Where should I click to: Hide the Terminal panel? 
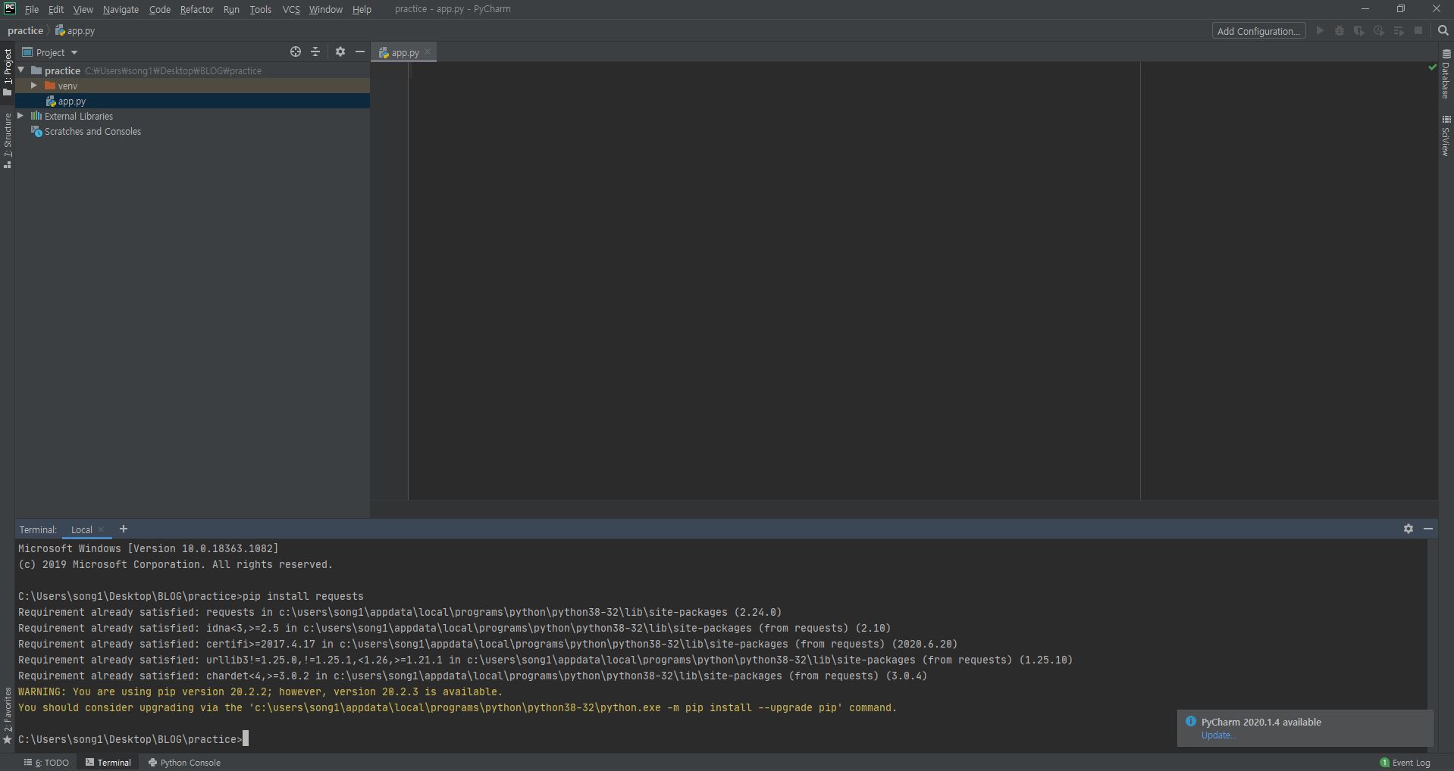tap(1428, 529)
